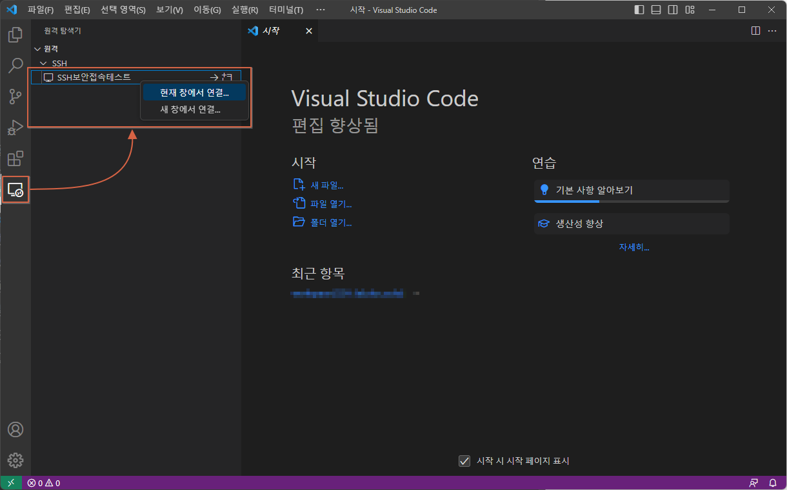Toggle 시작 시 시작 페이지 표시 checkbox
Image resolution: width=787 pixels, height=490 pixels.
(x=464, y=461)
